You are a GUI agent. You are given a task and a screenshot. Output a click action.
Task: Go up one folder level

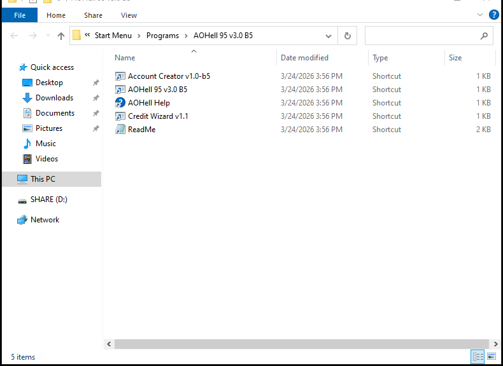tap(61, 36)
